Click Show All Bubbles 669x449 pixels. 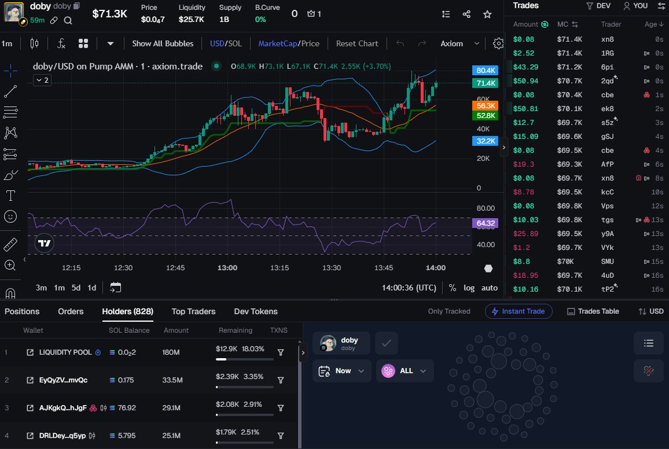[163, 43]
